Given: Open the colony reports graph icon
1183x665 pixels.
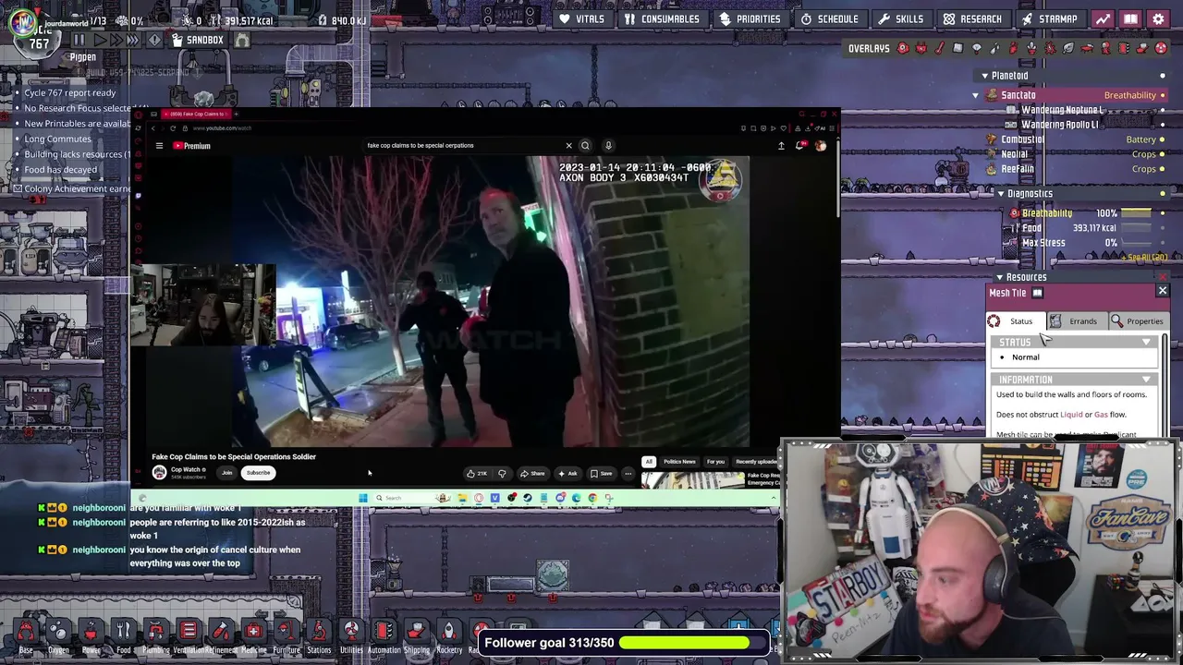Looking at the screenshot, I should pos(1103,18).
